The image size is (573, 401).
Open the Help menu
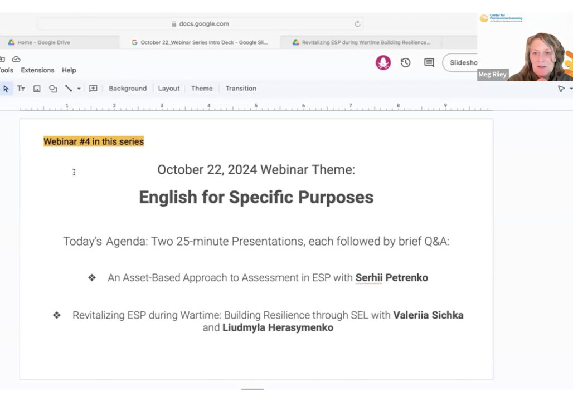coord(69,70)
